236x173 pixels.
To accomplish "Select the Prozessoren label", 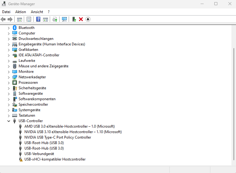I will tap(28, 83).
